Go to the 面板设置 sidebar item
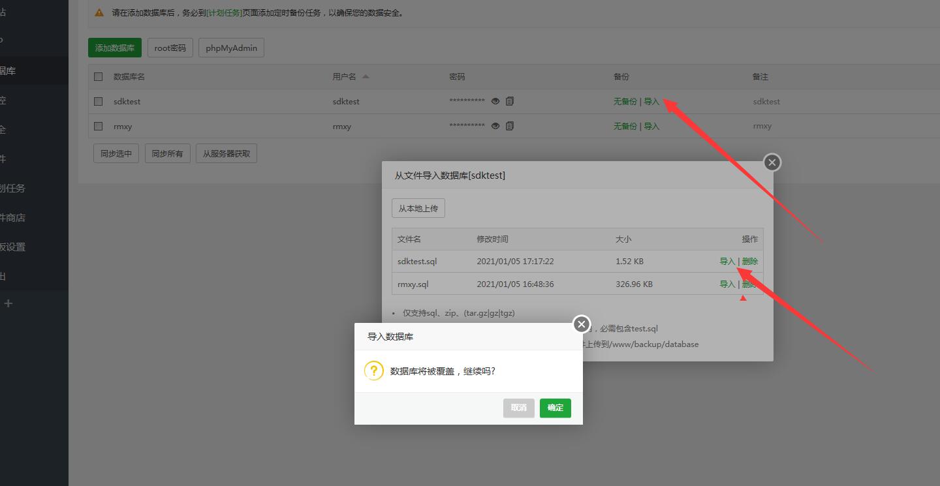The width and height of the screenshot is (940, 486). coord(13,247)
